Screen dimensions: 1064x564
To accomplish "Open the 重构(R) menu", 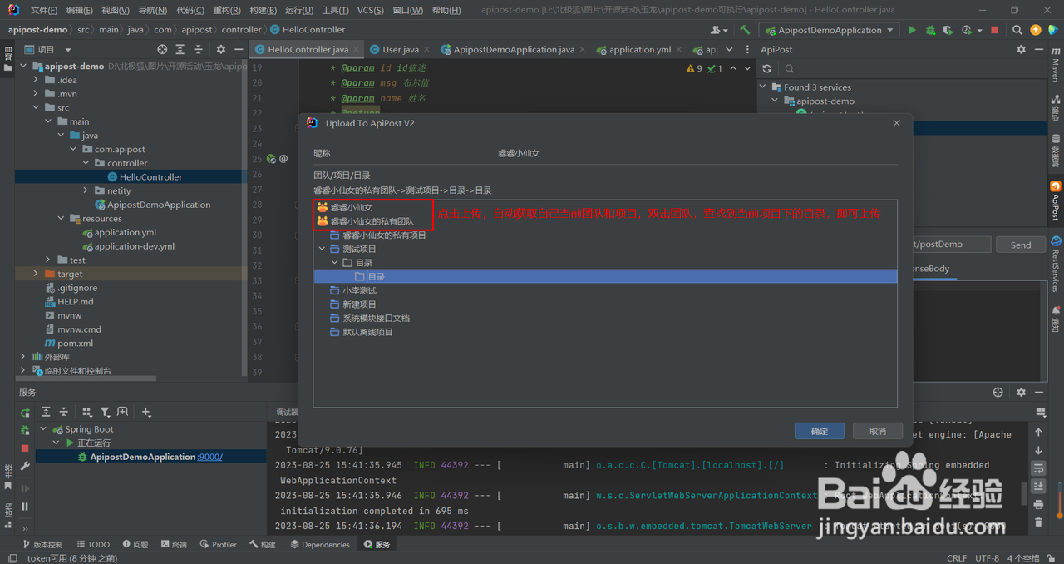I will [x=227, y=10].
